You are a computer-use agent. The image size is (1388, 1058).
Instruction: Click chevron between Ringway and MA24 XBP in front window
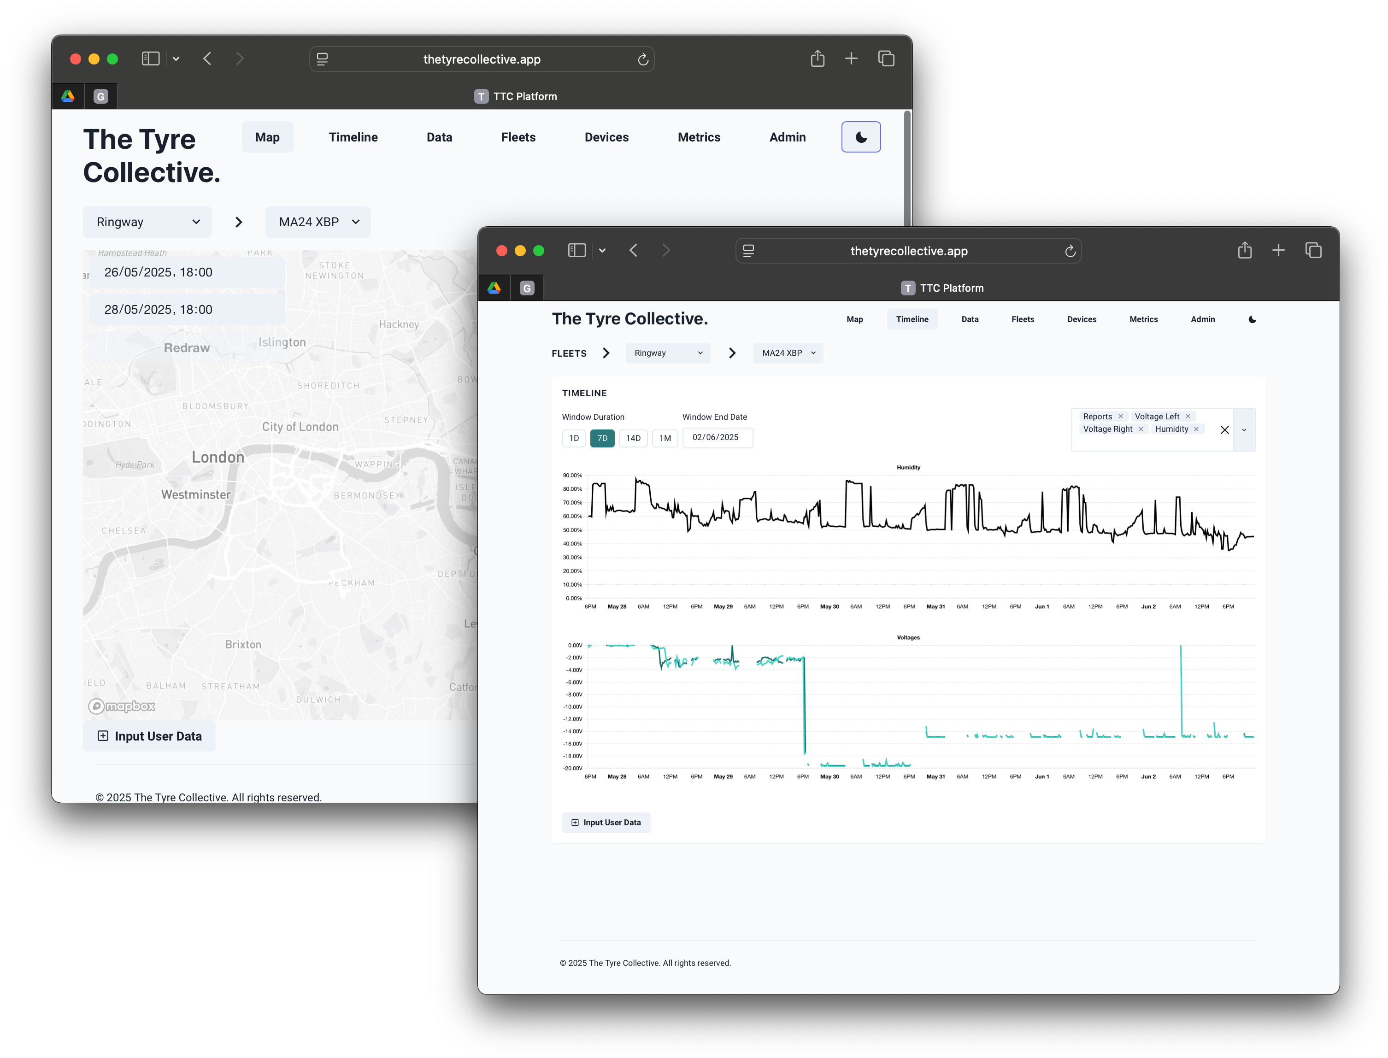pos(732,353)
